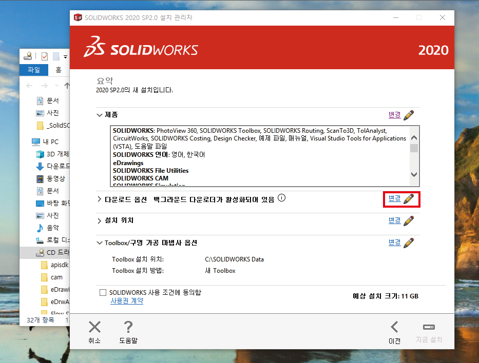Click Explorer up-directory arrow

pos(67,86)
